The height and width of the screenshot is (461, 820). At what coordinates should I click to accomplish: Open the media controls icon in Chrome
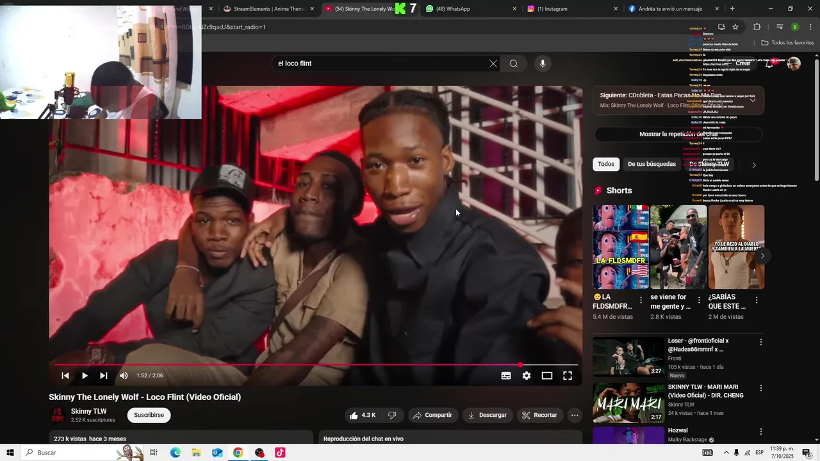tap(780, 27)
